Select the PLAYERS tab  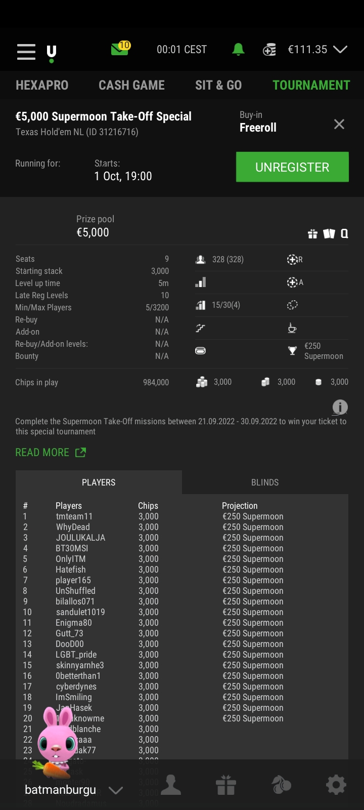99,482
